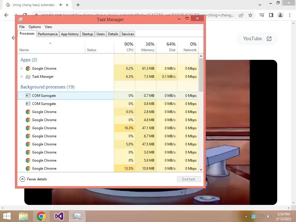
Task: Click the End task button
Action: (189, 179)
